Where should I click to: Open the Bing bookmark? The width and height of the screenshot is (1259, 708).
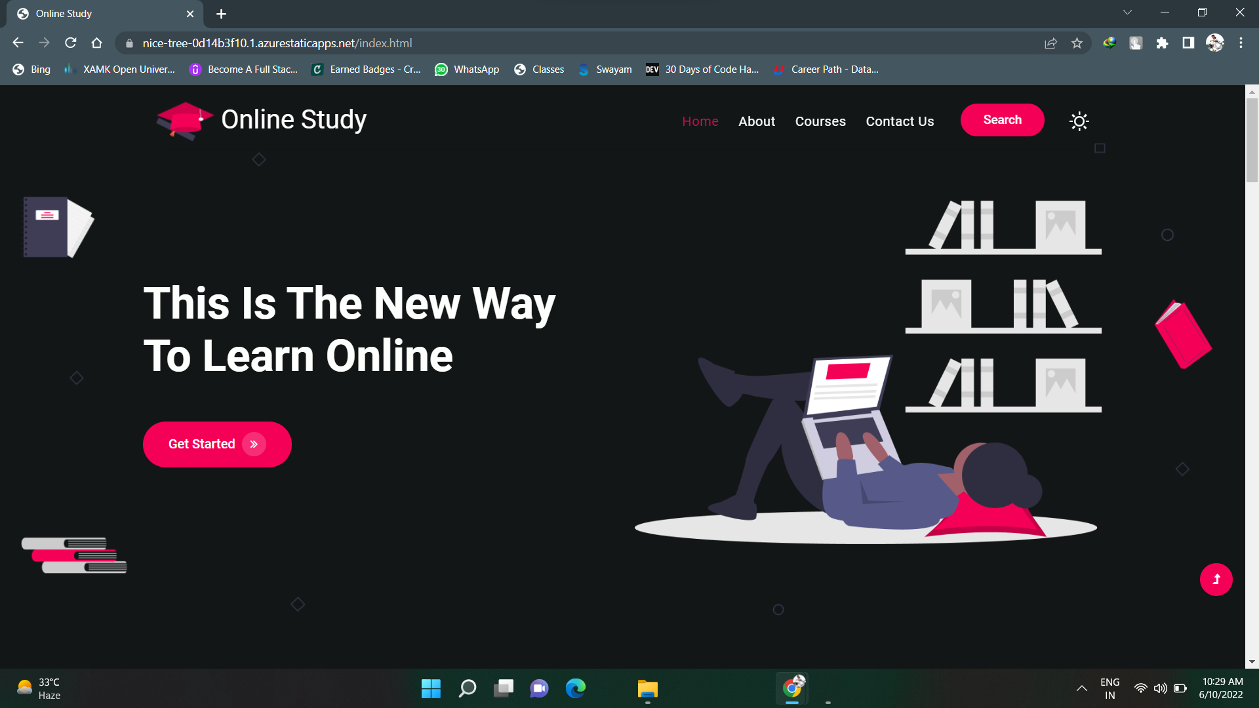coord(31,69)
